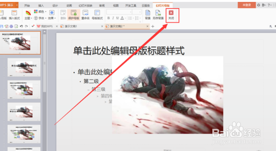Select the first master slide thumbnail

20,43
